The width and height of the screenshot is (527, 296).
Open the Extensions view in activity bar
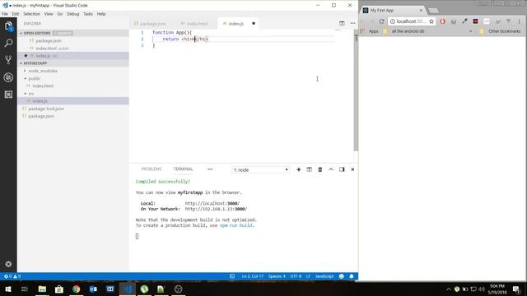coord(8,95)
